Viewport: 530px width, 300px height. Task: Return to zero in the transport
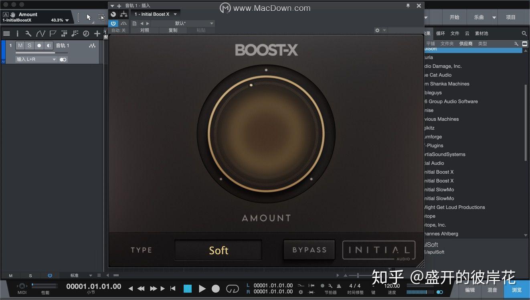(173, 288)
